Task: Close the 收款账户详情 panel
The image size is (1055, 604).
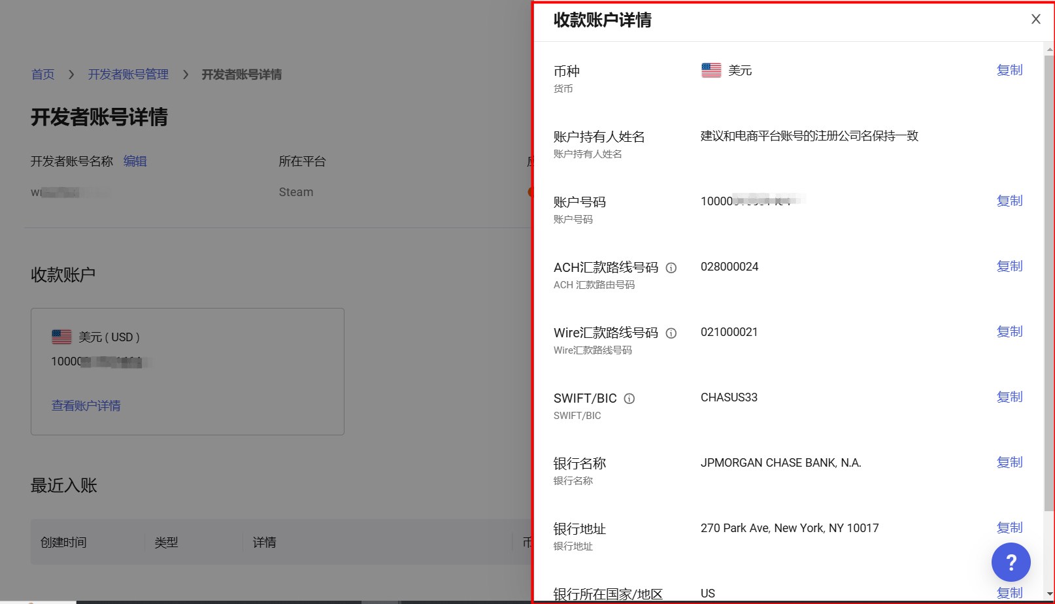Action: click(x=1035, y=20)
